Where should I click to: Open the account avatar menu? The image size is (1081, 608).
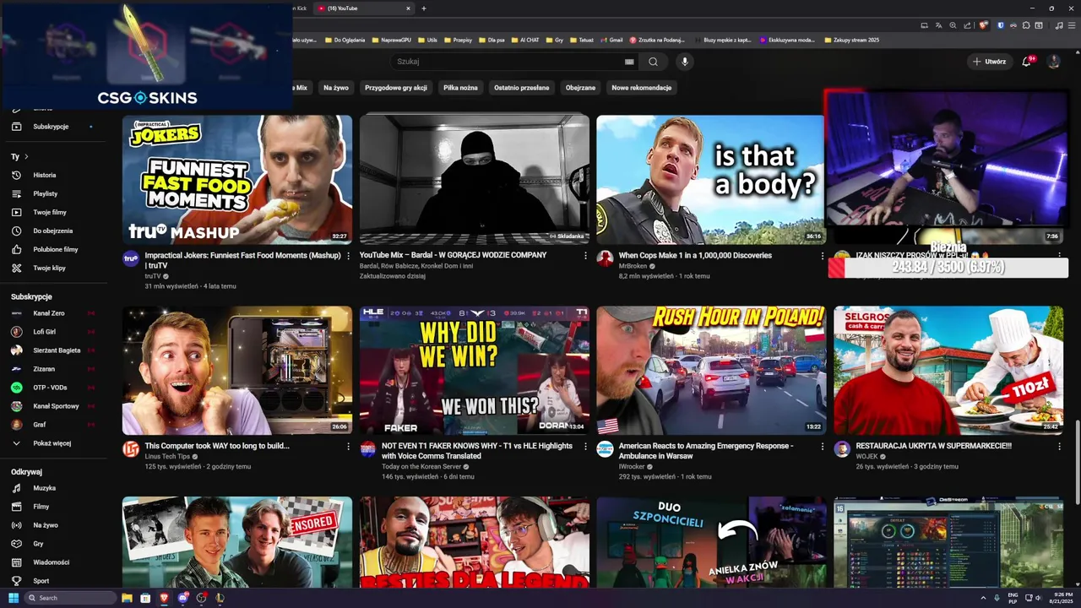[x=1053, y=62]
